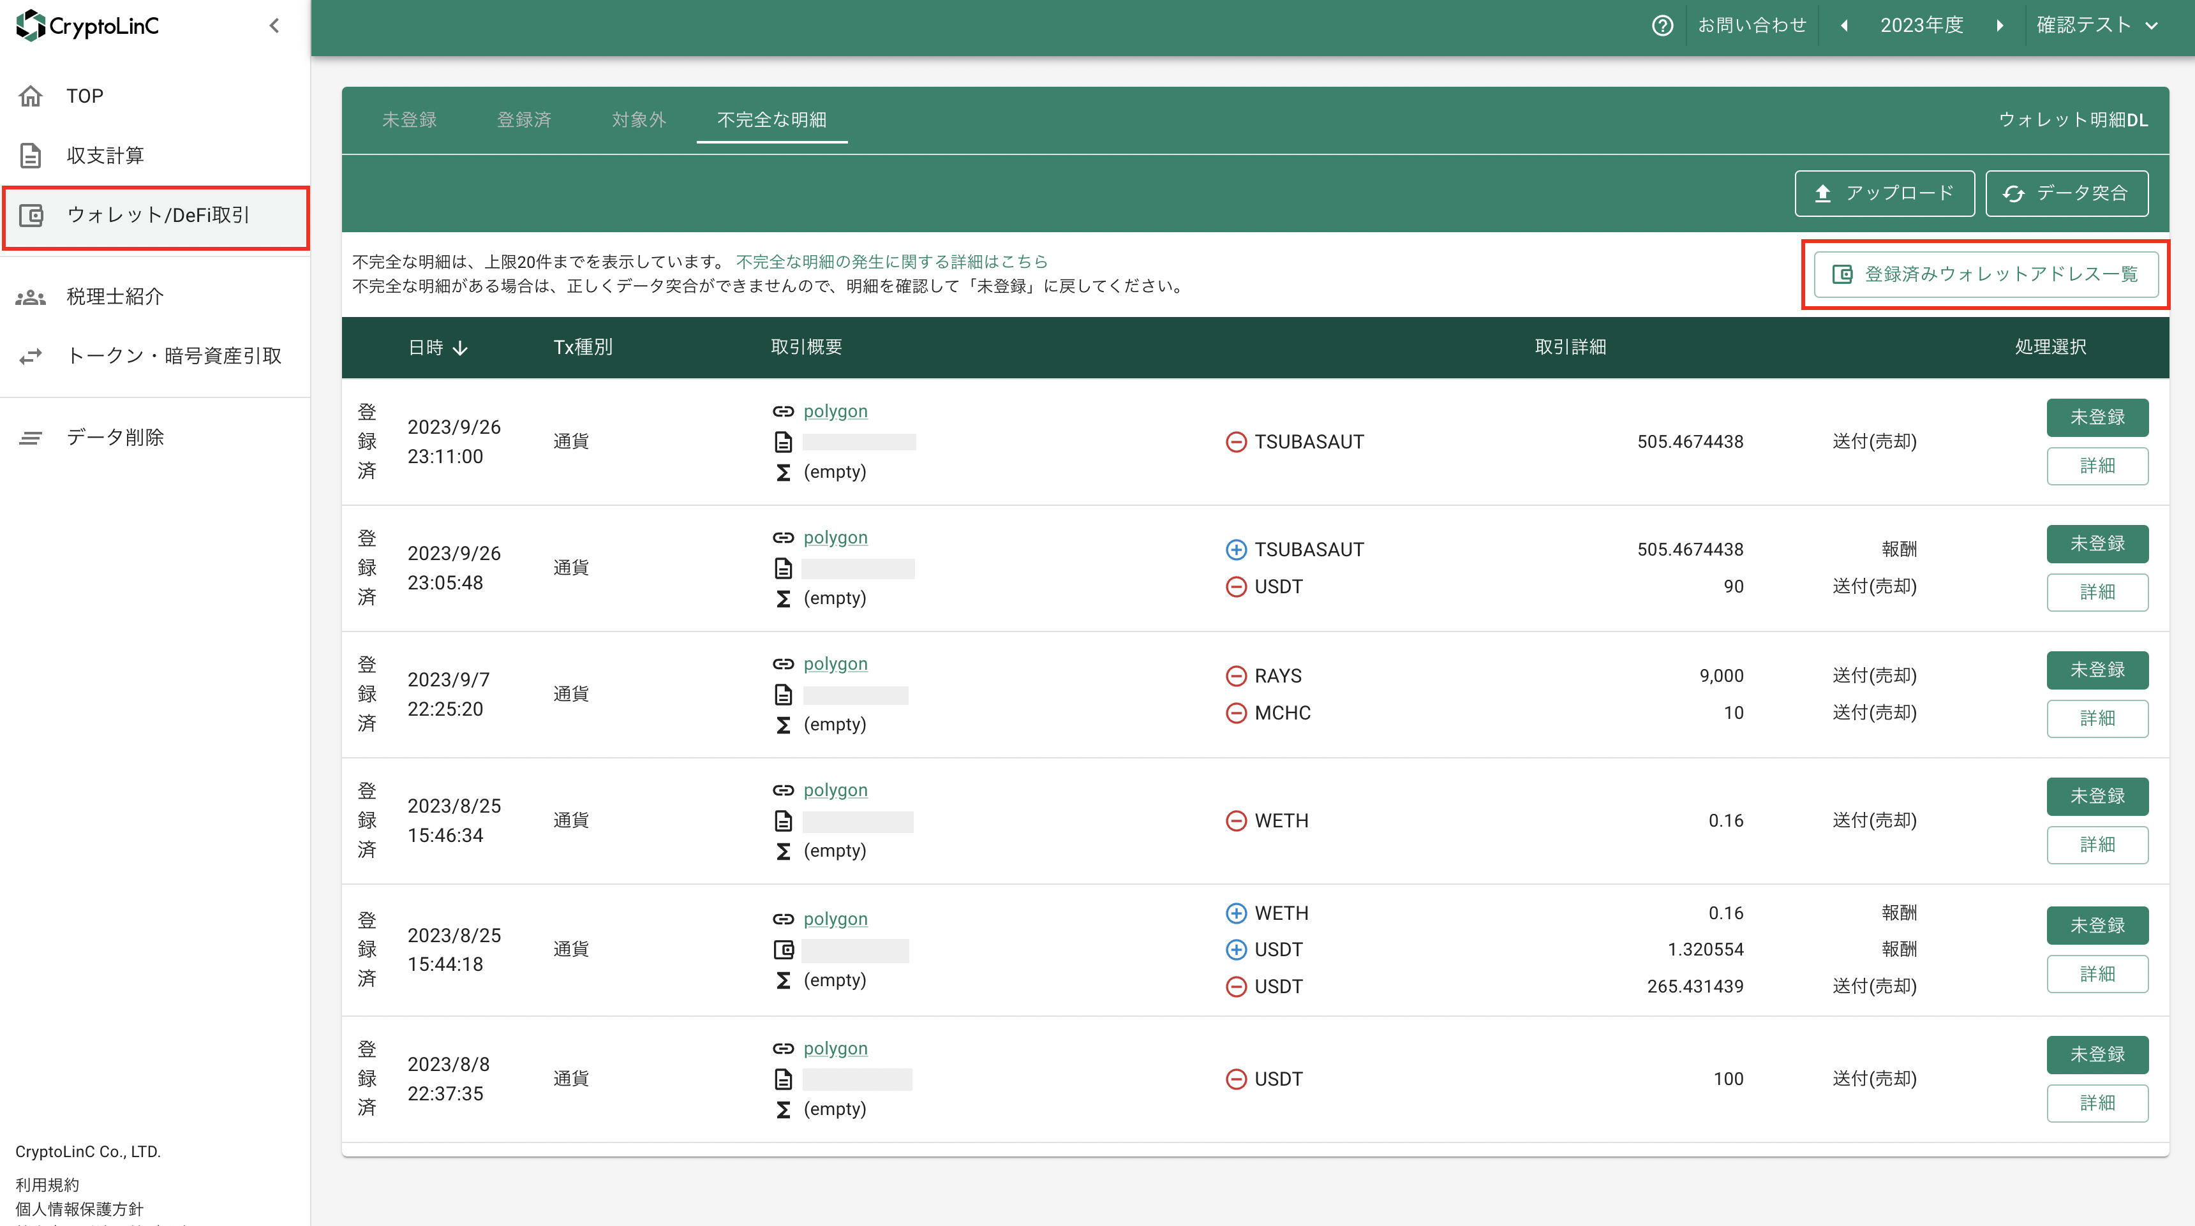Go to previous fiscal year arrow

[1843, 26]
